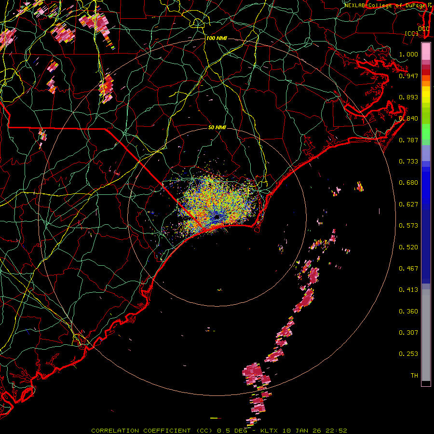Click the 0.467 scale value
The width and height of the screenshot is (434, 434).
pos(408,269)
